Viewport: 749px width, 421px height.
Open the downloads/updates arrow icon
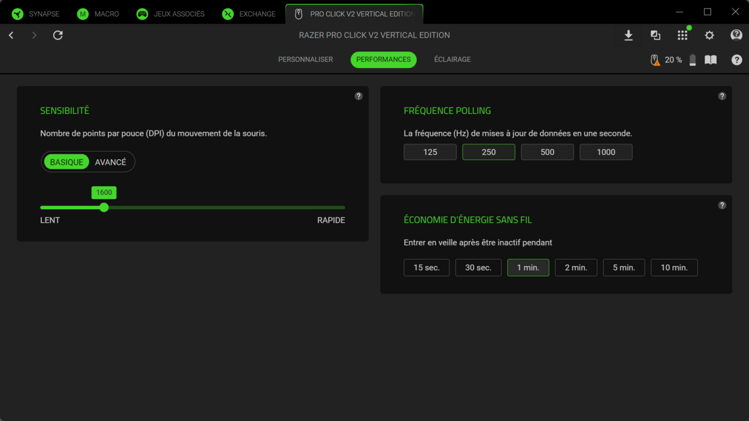[x=629, y=36]
